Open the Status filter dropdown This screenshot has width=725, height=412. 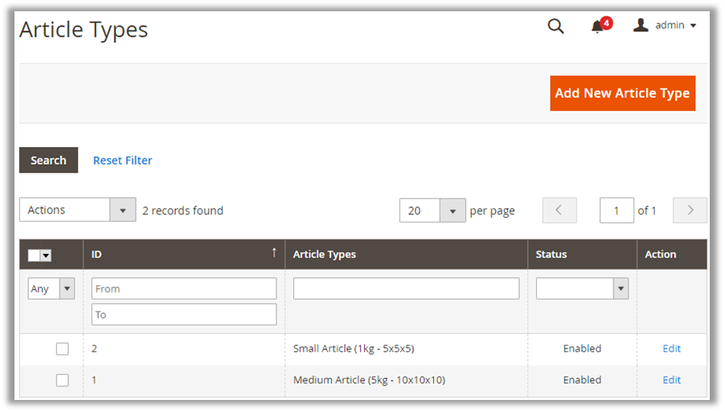(620, 288)
